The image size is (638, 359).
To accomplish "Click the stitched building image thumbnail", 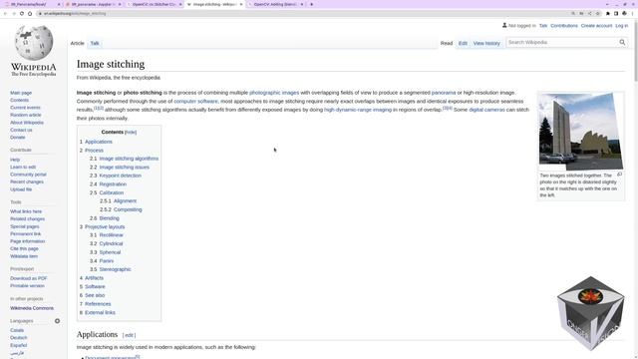I will (580, 132).
